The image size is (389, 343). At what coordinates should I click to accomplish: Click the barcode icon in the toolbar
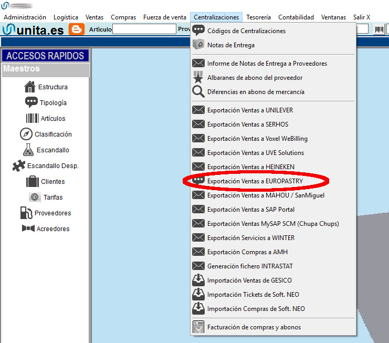[379, 29]
